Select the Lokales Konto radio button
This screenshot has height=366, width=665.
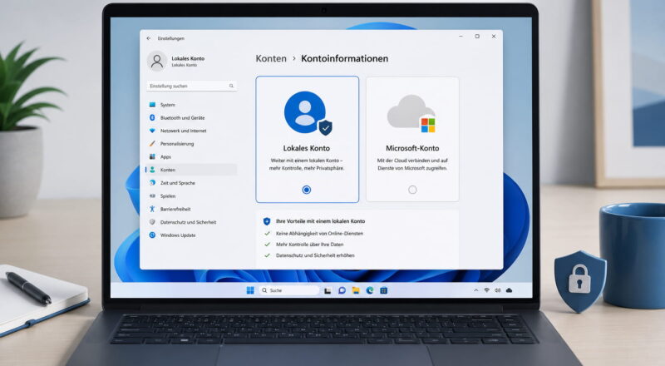pos(306,190)
